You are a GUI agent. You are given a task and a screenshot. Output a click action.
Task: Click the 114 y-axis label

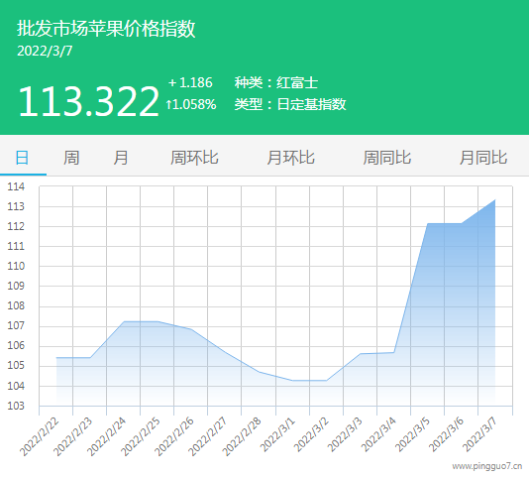[16, 186]
